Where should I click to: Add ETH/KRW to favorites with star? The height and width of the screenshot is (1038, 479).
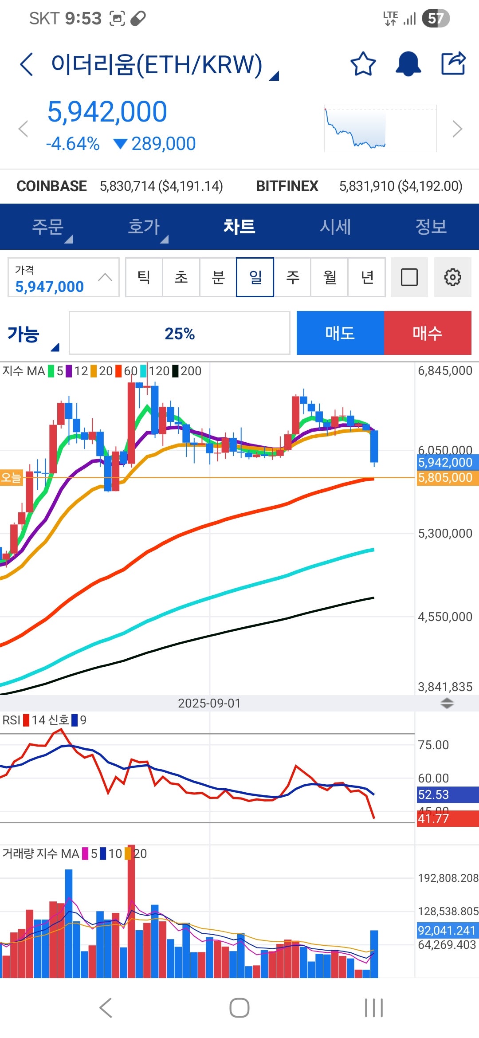[363, 64]
